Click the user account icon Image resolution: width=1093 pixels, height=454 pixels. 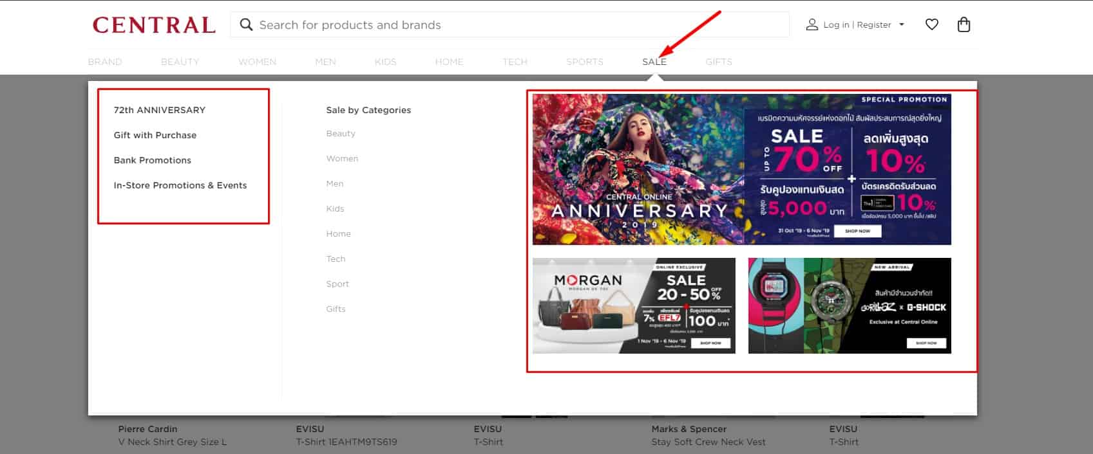pos(812,24)
